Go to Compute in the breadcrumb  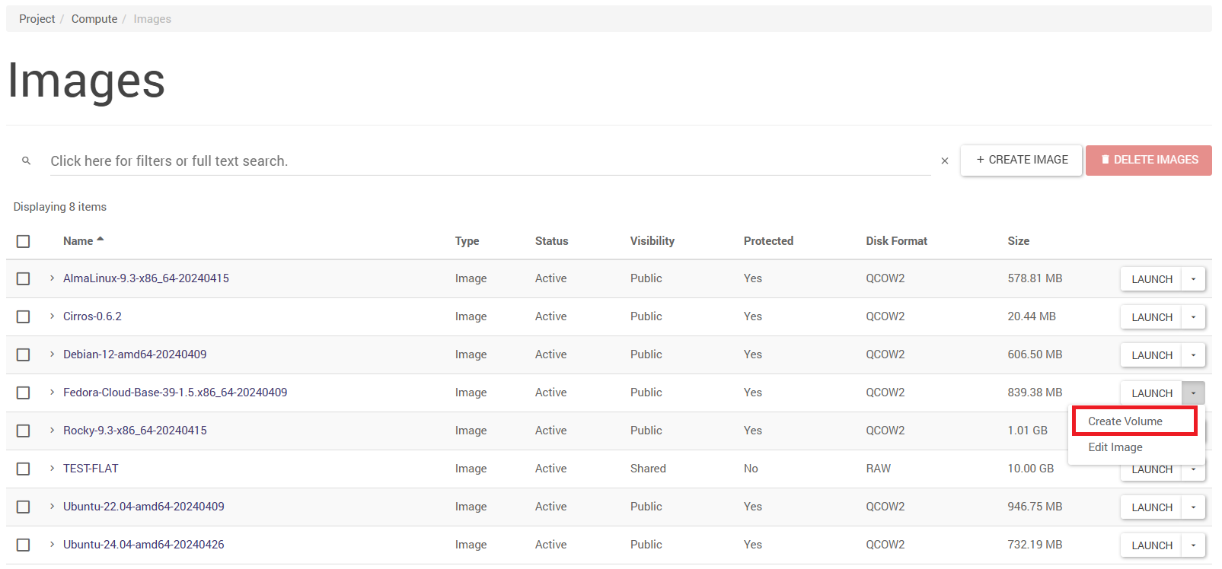click(x=94, y=19)
